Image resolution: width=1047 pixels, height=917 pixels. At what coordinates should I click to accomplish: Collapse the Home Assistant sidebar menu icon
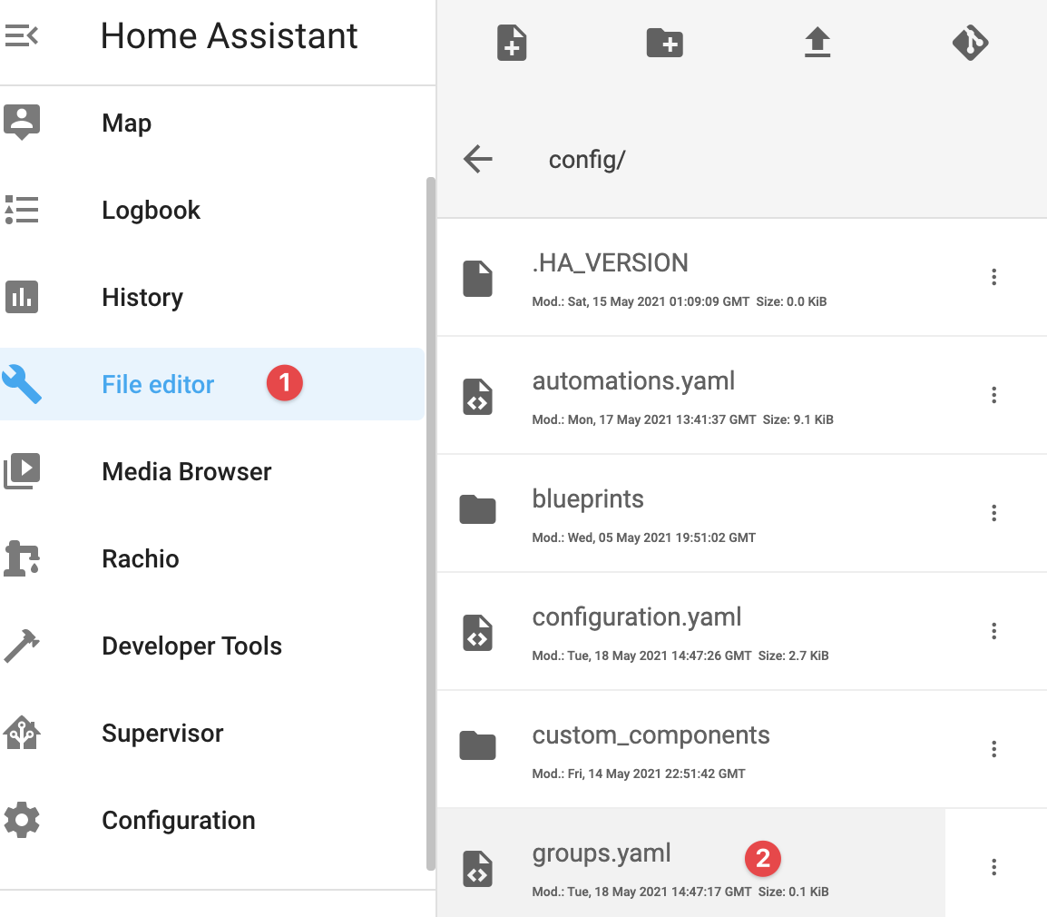click(x=22, y=35)
